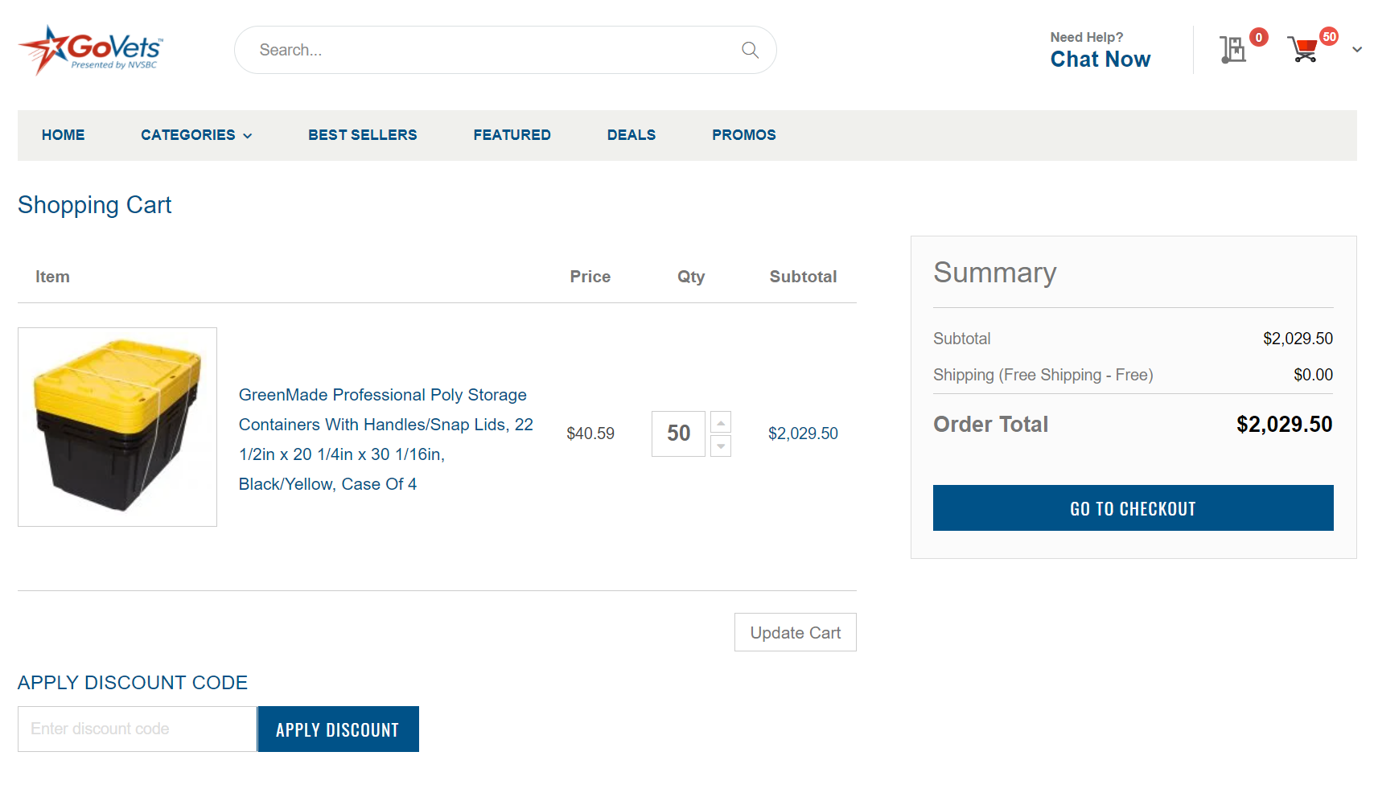The width and height of the screenshot is (1374, 797).
Task: Increase quantity with the up stepper arrow
Action: pyautogui.click(x=721, y=421)
